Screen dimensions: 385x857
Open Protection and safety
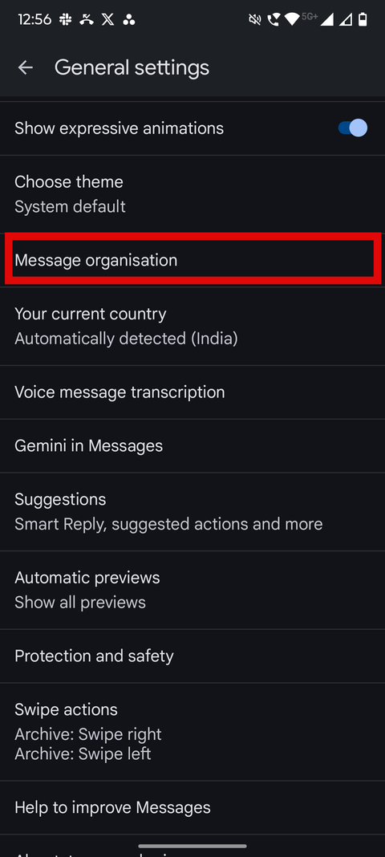tap(192, 656)
